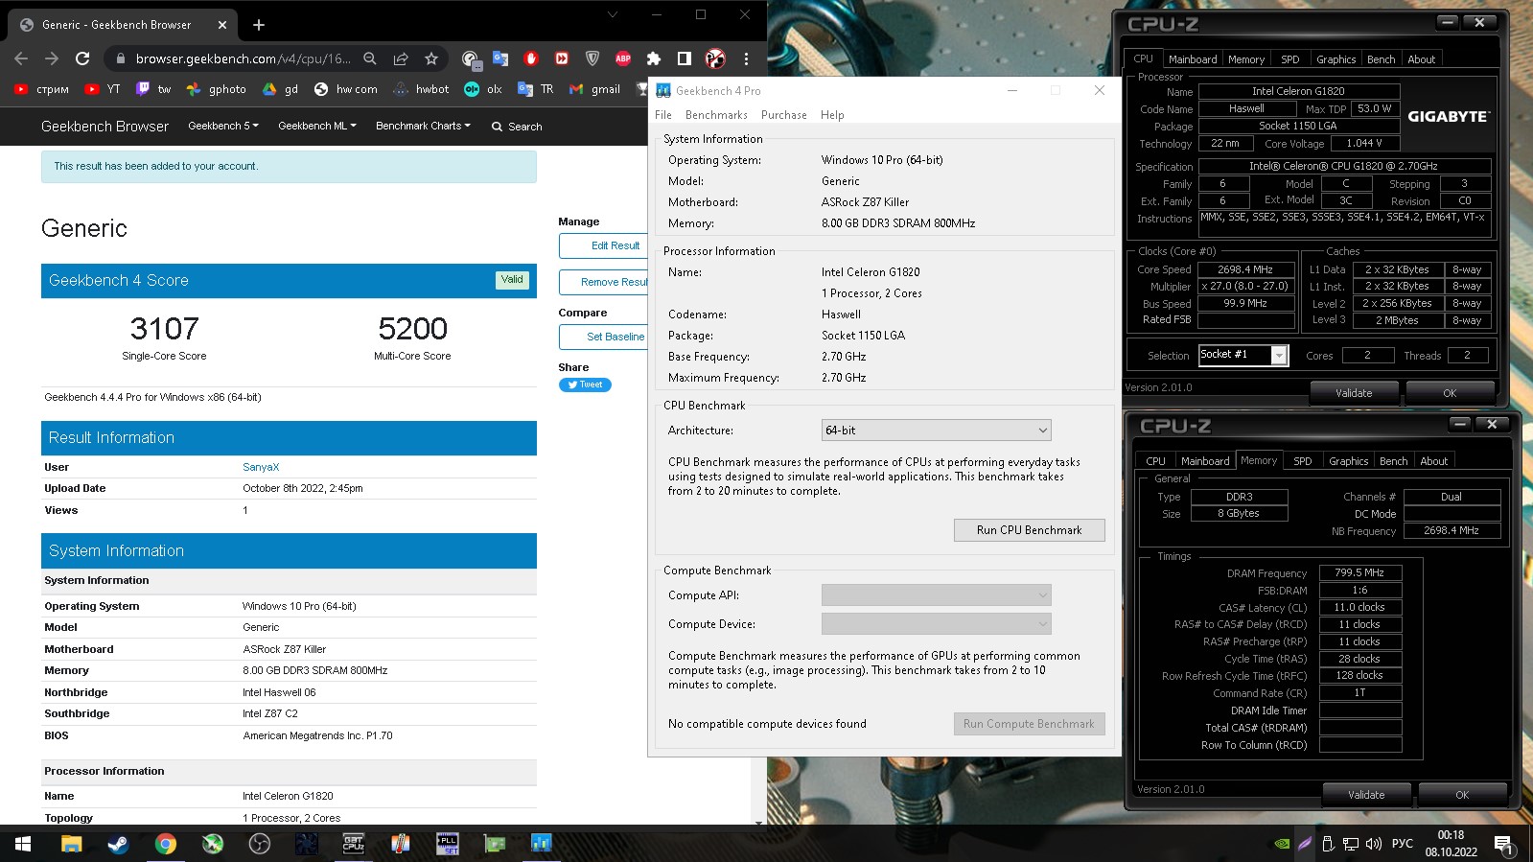Expand Benchmark Charts dropdown

click(423, 126)
